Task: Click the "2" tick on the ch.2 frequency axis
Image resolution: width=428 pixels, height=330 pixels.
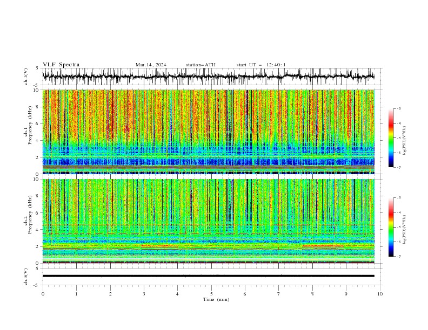Action: coord(38,246)
